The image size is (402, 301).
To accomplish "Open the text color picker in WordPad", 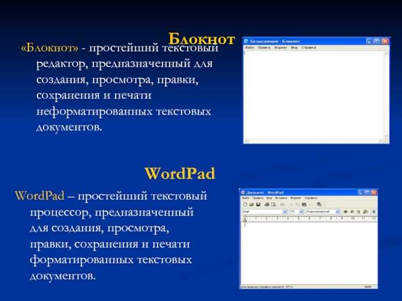I will (366, 212).
